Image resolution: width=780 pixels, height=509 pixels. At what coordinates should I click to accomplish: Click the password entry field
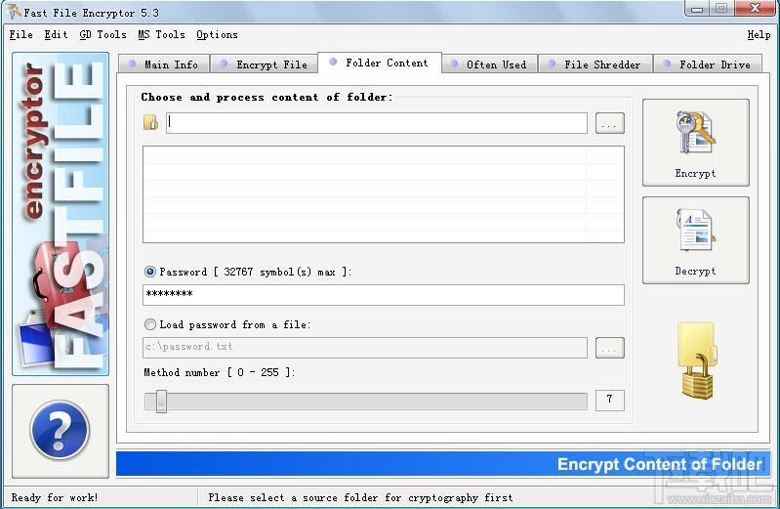tap(383, 295)
